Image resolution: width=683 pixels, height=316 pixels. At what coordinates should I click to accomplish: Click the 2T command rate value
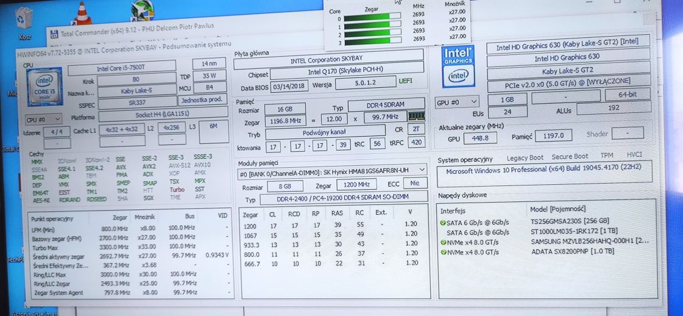point(416,129)
